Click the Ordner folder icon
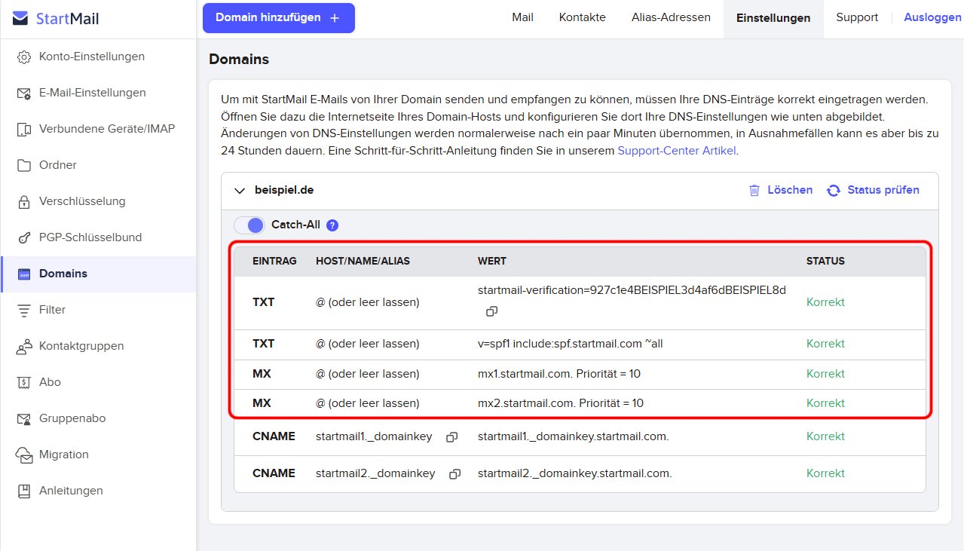 pos(24,165)
